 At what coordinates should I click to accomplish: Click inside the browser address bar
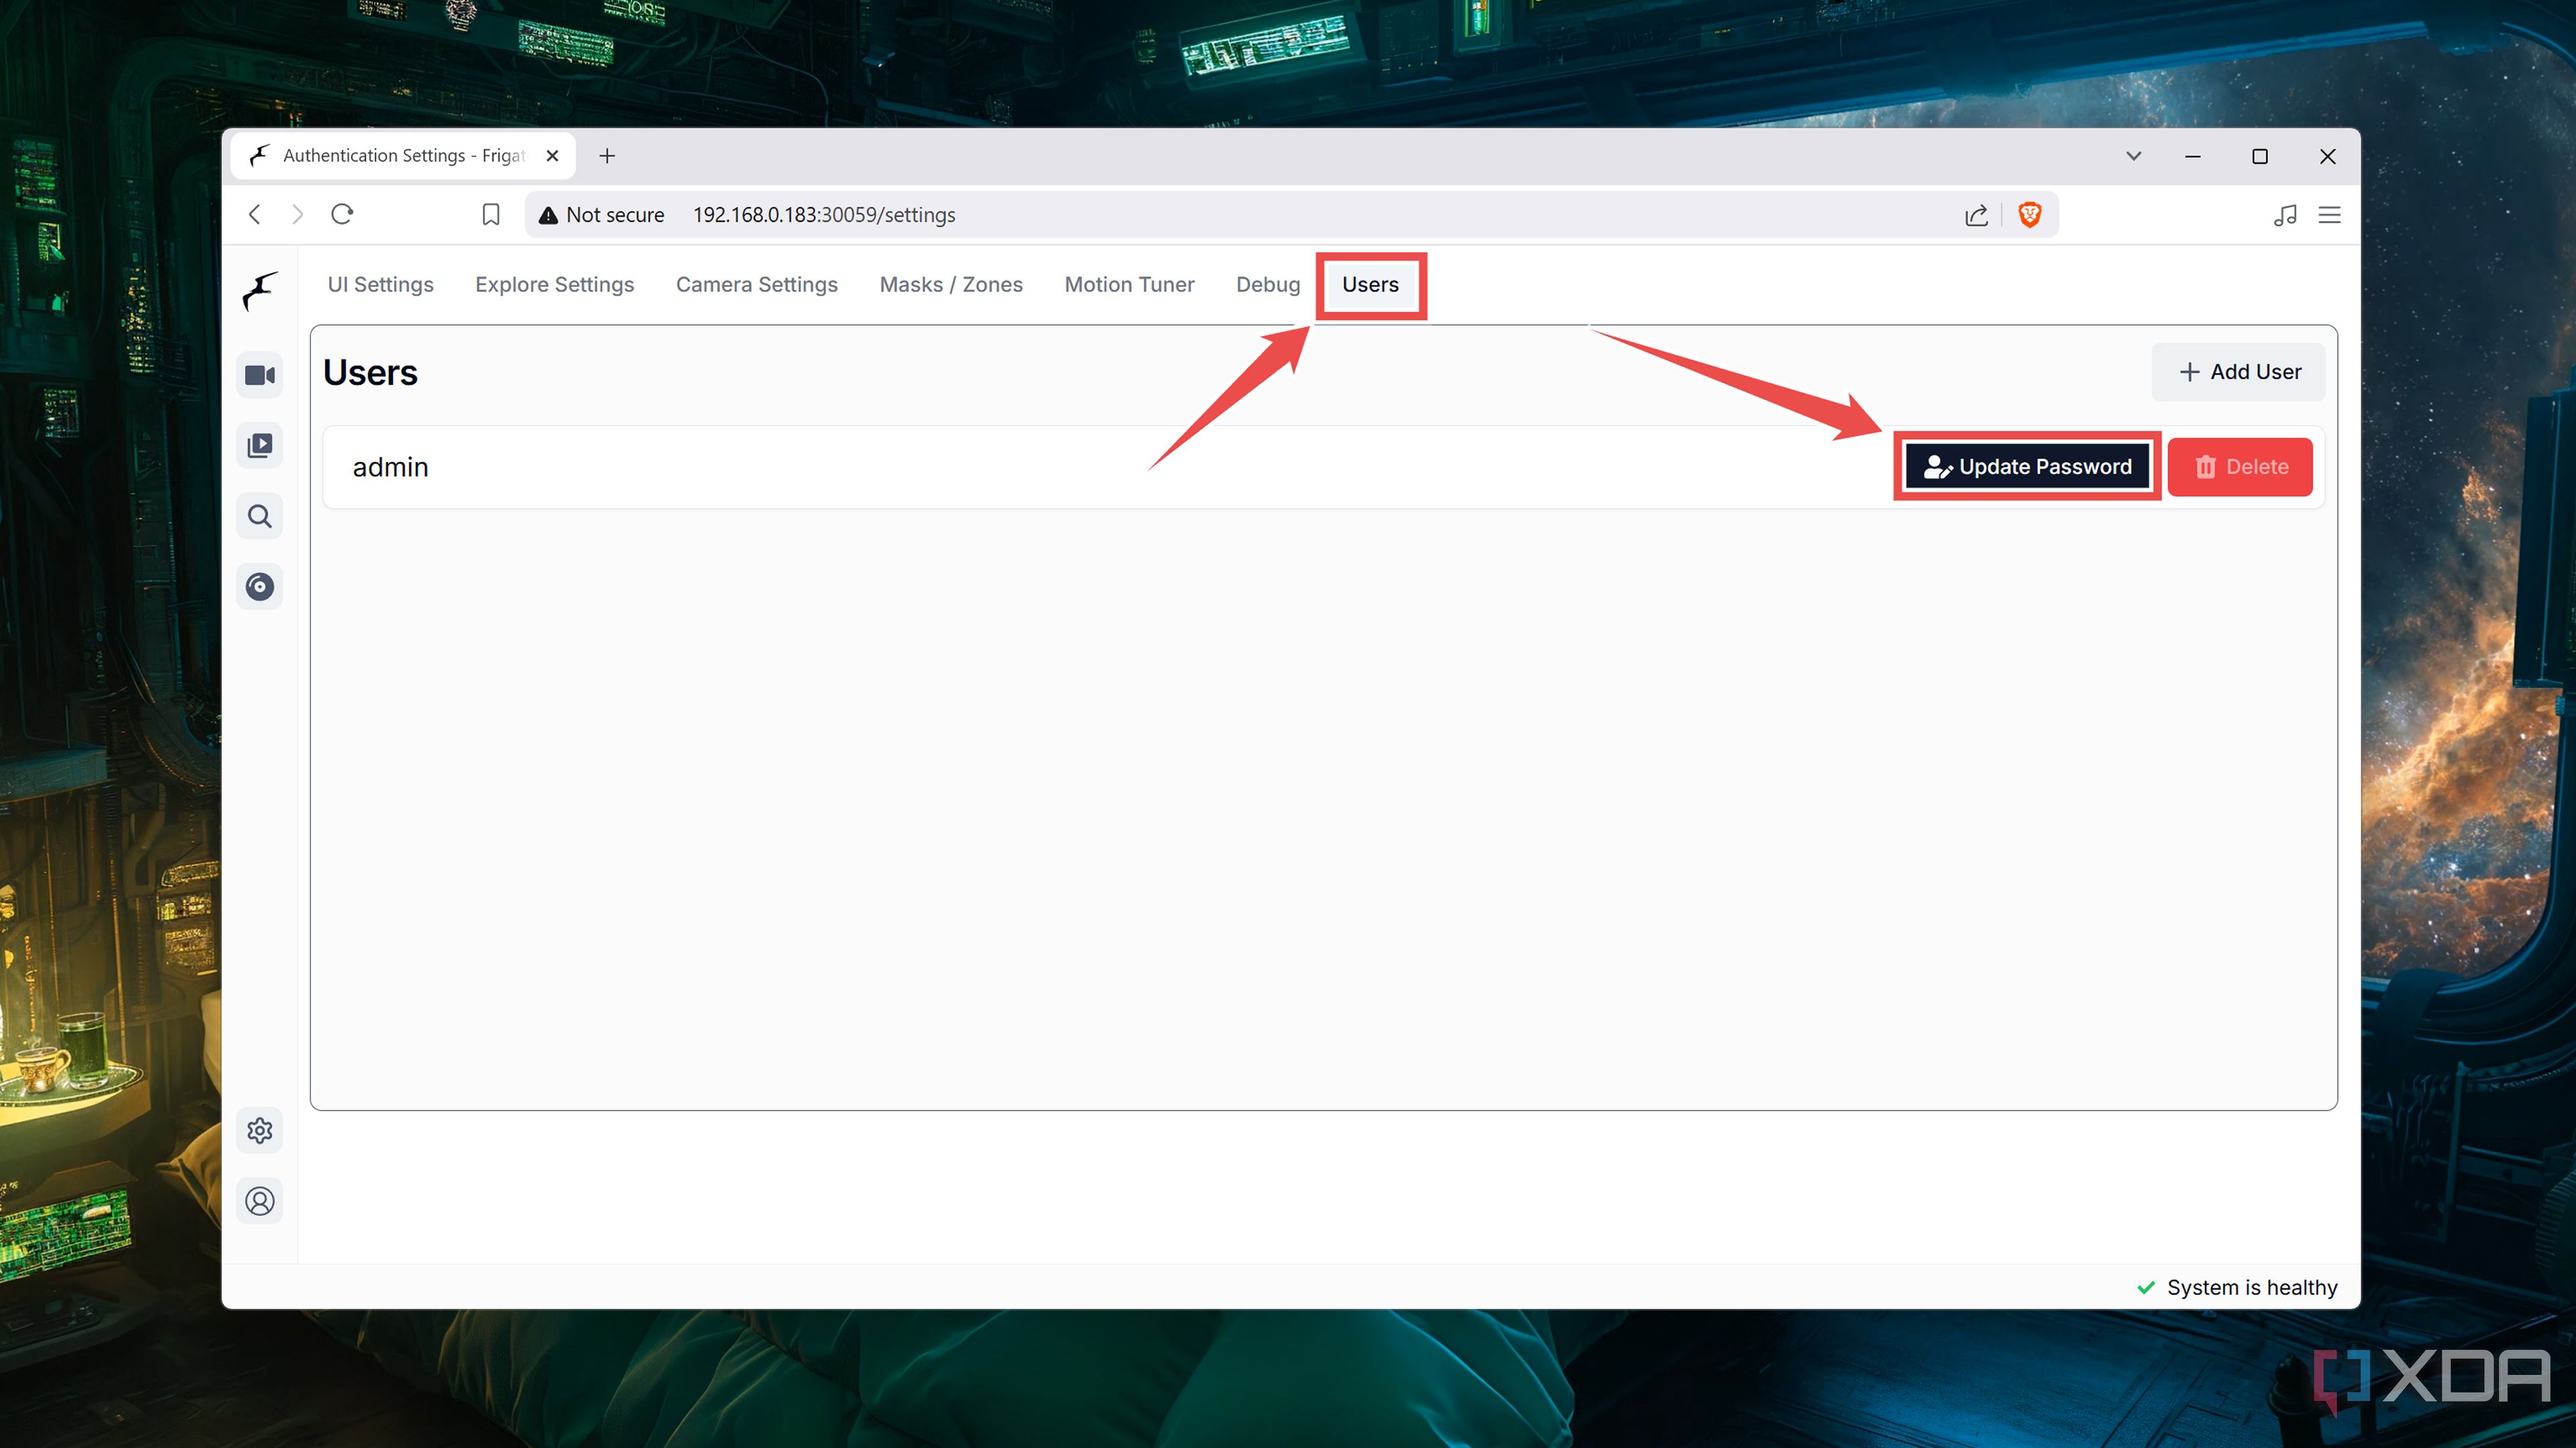(x=1200, y=214)
